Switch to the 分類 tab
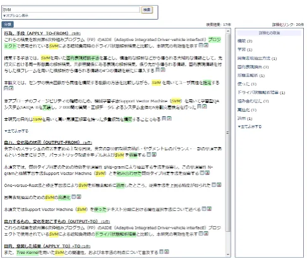This screenshot has height=259, width=307. [8, 25]
